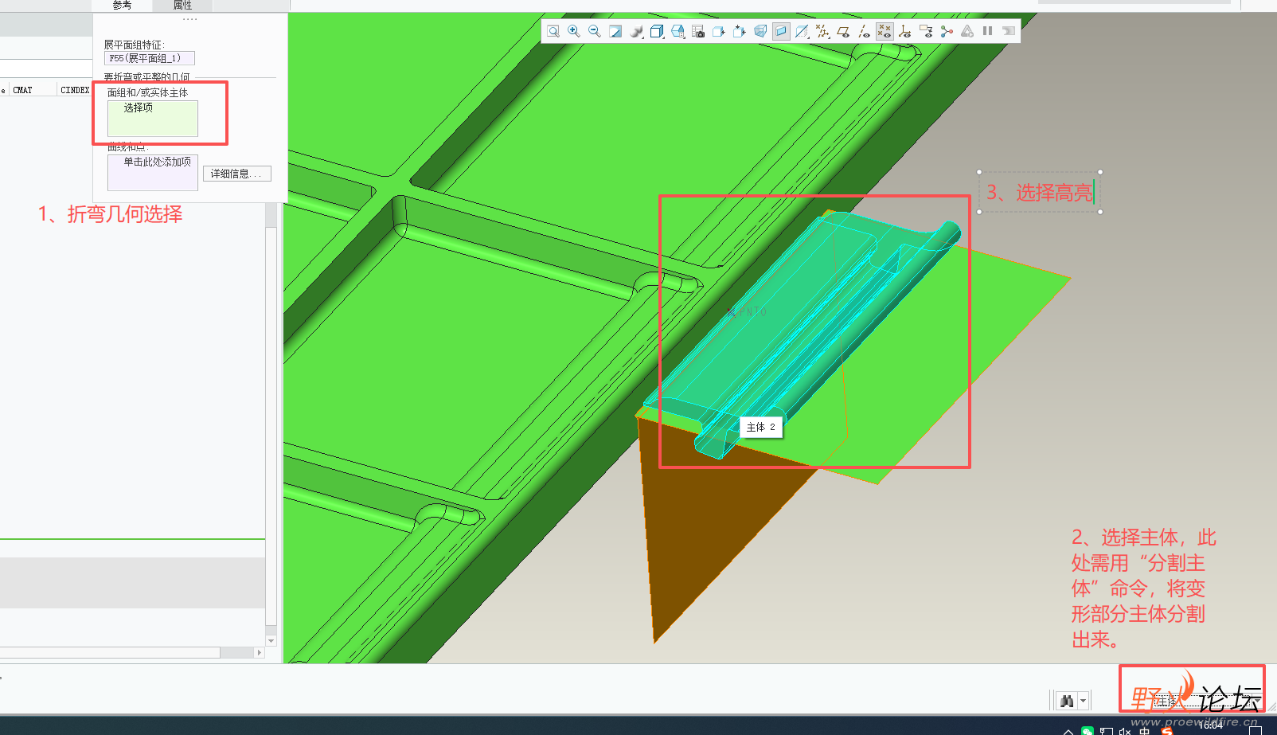Click the 选择项 collector box
The image size is (1277, 735).
[153, 118]
